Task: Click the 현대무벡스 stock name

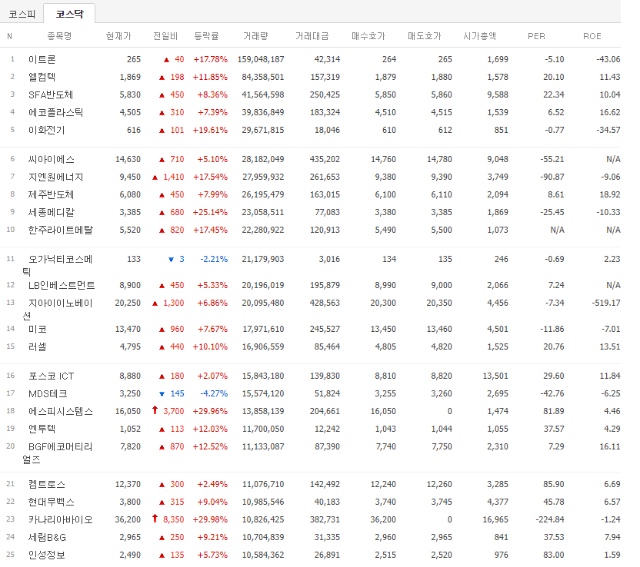Action: (x=51, y=502)
